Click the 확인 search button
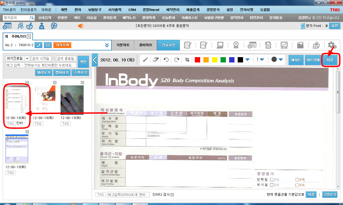 83,62
